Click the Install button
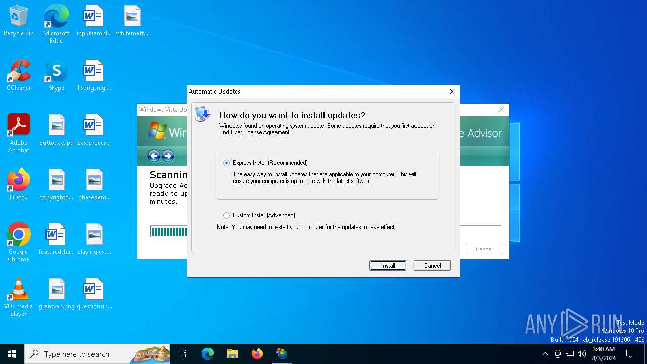Screen dimensions: 647x364 tap(388, 265)
